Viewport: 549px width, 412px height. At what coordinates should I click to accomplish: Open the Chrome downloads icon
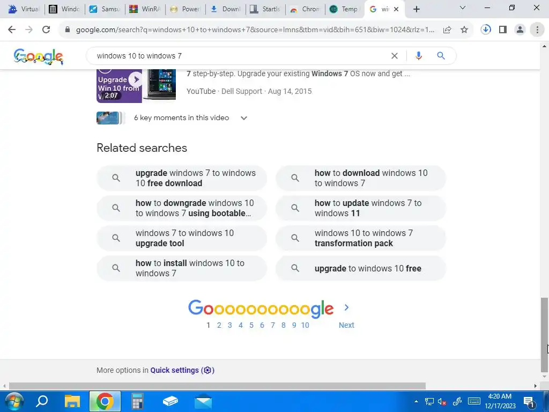pyautogui.click(x=485, y=30)
